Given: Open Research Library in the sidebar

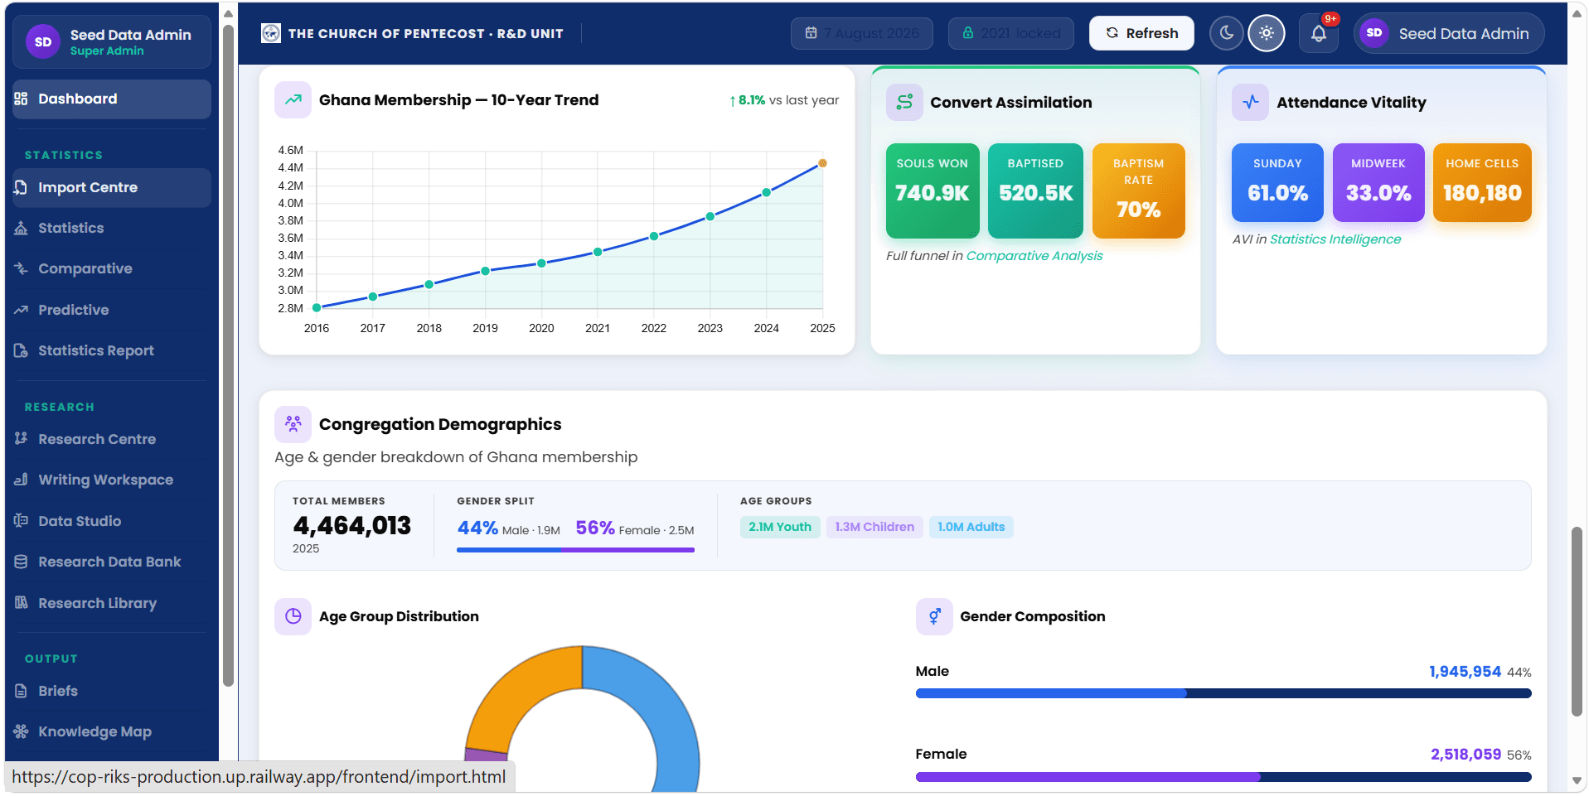Looking at the screenshot, I should point(112,604).
